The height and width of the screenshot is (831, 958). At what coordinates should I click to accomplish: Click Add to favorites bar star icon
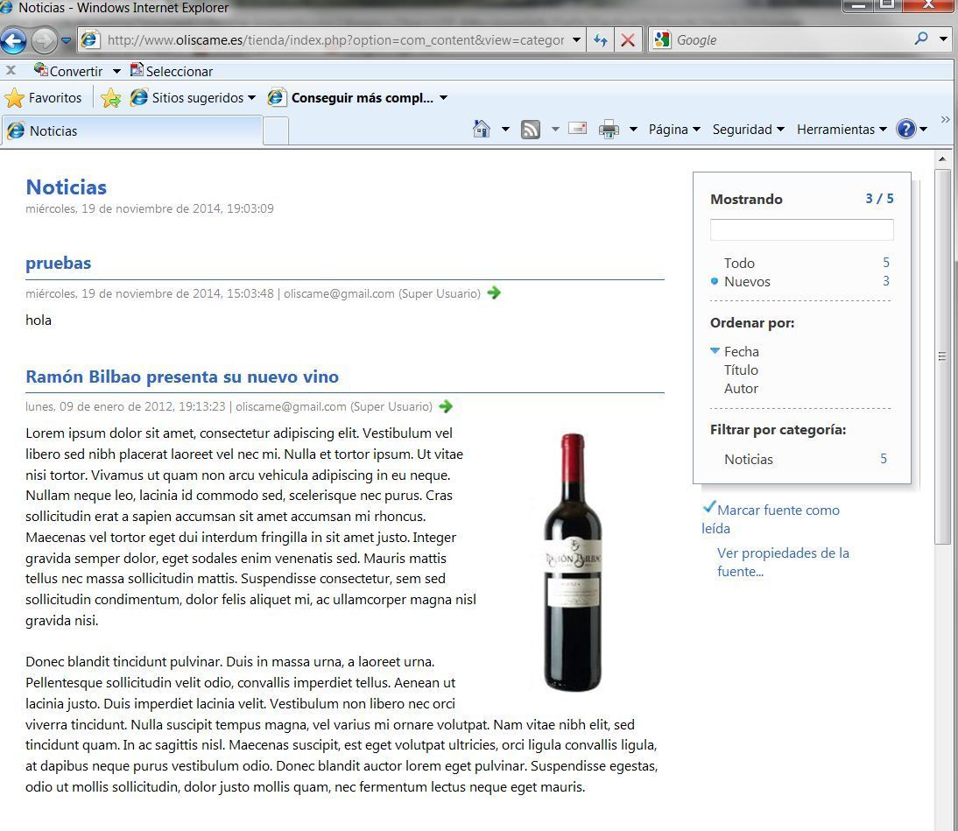point(110,98)
